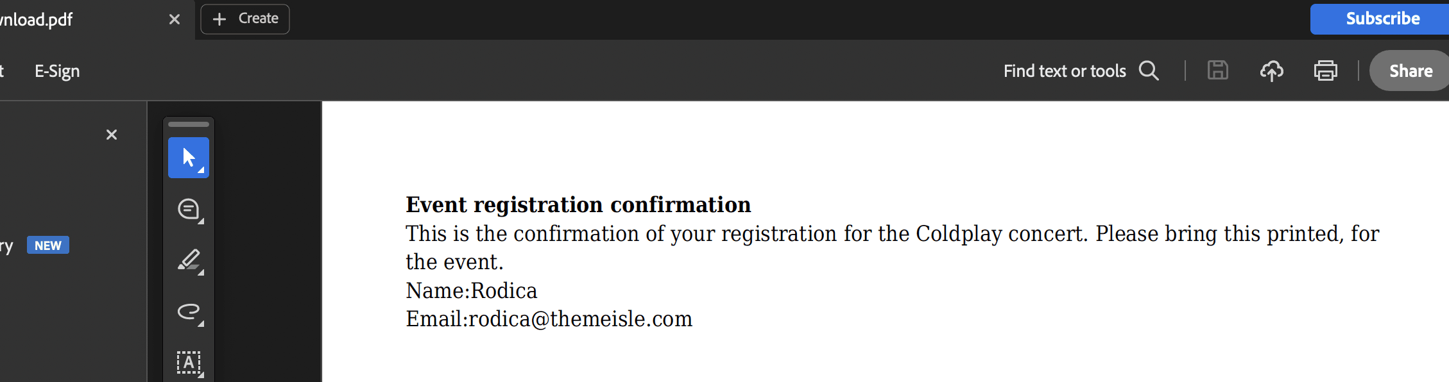Grab the quick tools toolbar drag handle
This screenshot has width=1449, height=382.
pyautogui.click(x=189, y=124)
